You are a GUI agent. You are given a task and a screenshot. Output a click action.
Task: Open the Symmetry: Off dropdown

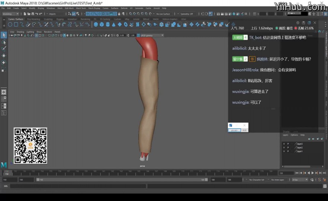187,14
